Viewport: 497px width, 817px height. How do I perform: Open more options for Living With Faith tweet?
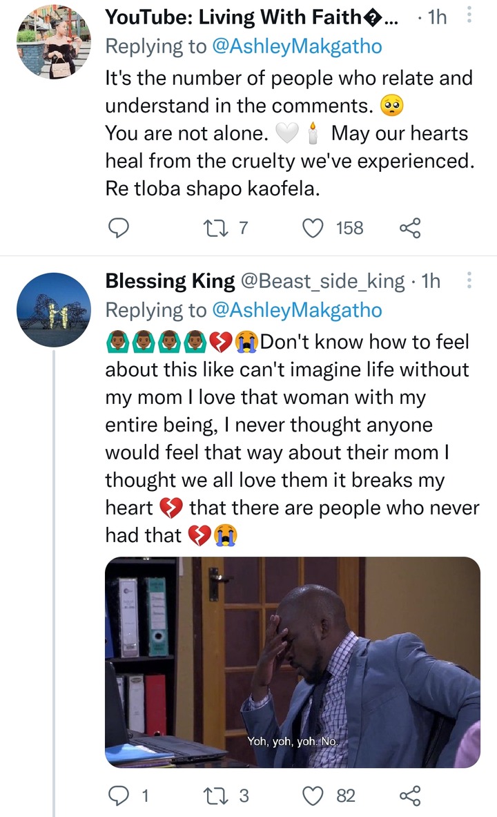(469, 15)
